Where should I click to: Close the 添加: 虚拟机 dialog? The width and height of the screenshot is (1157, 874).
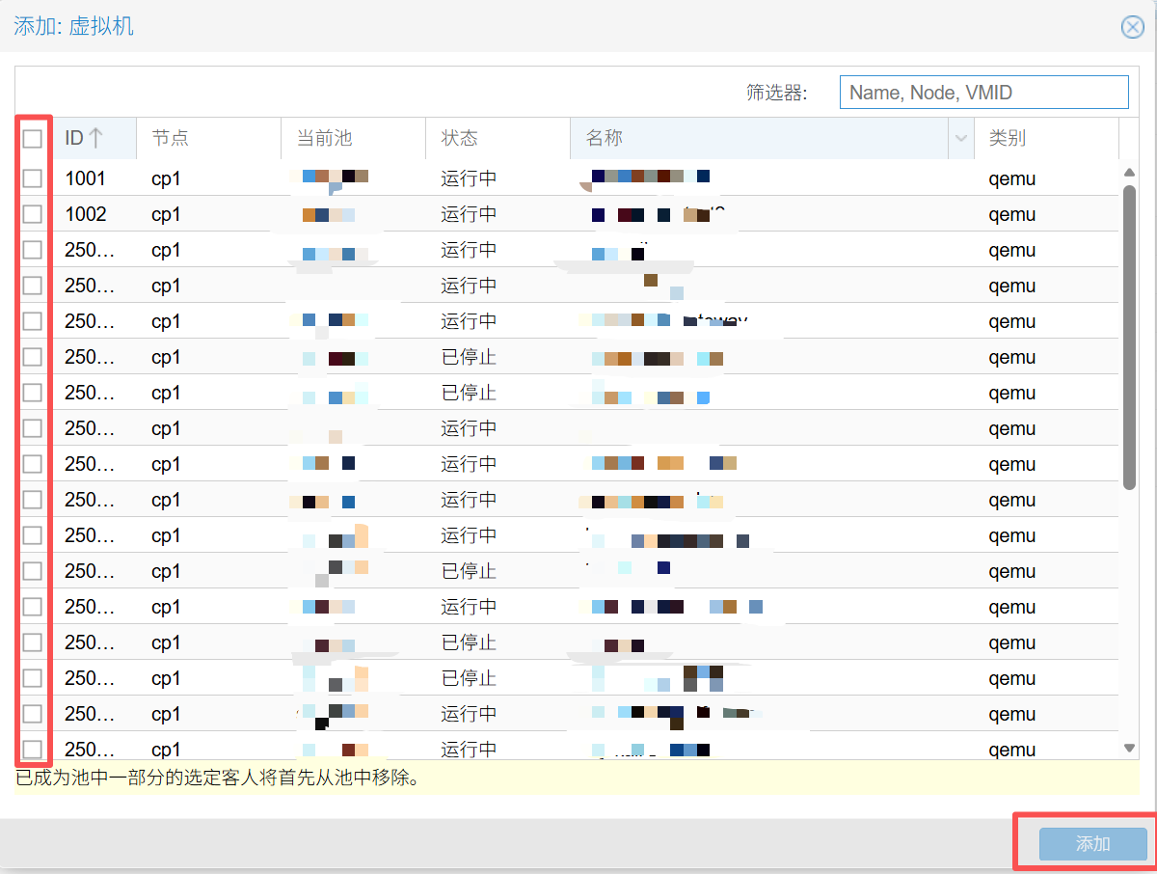point(1132,27)
